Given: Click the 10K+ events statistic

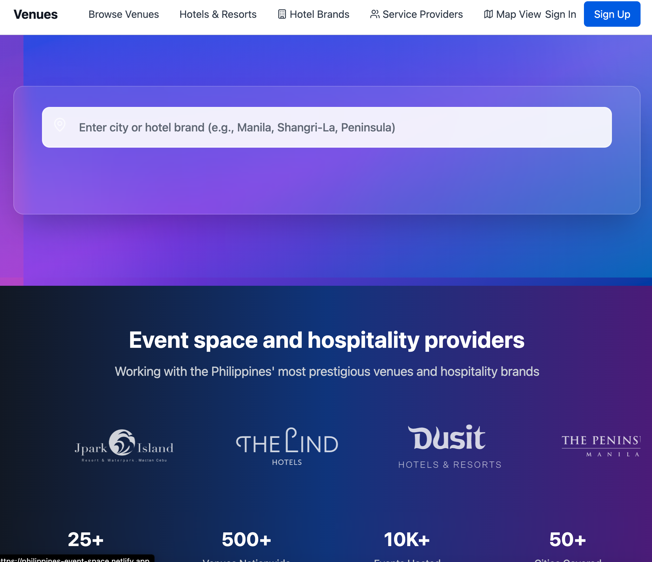Looking at the screenshot, I should pos(407,539).
